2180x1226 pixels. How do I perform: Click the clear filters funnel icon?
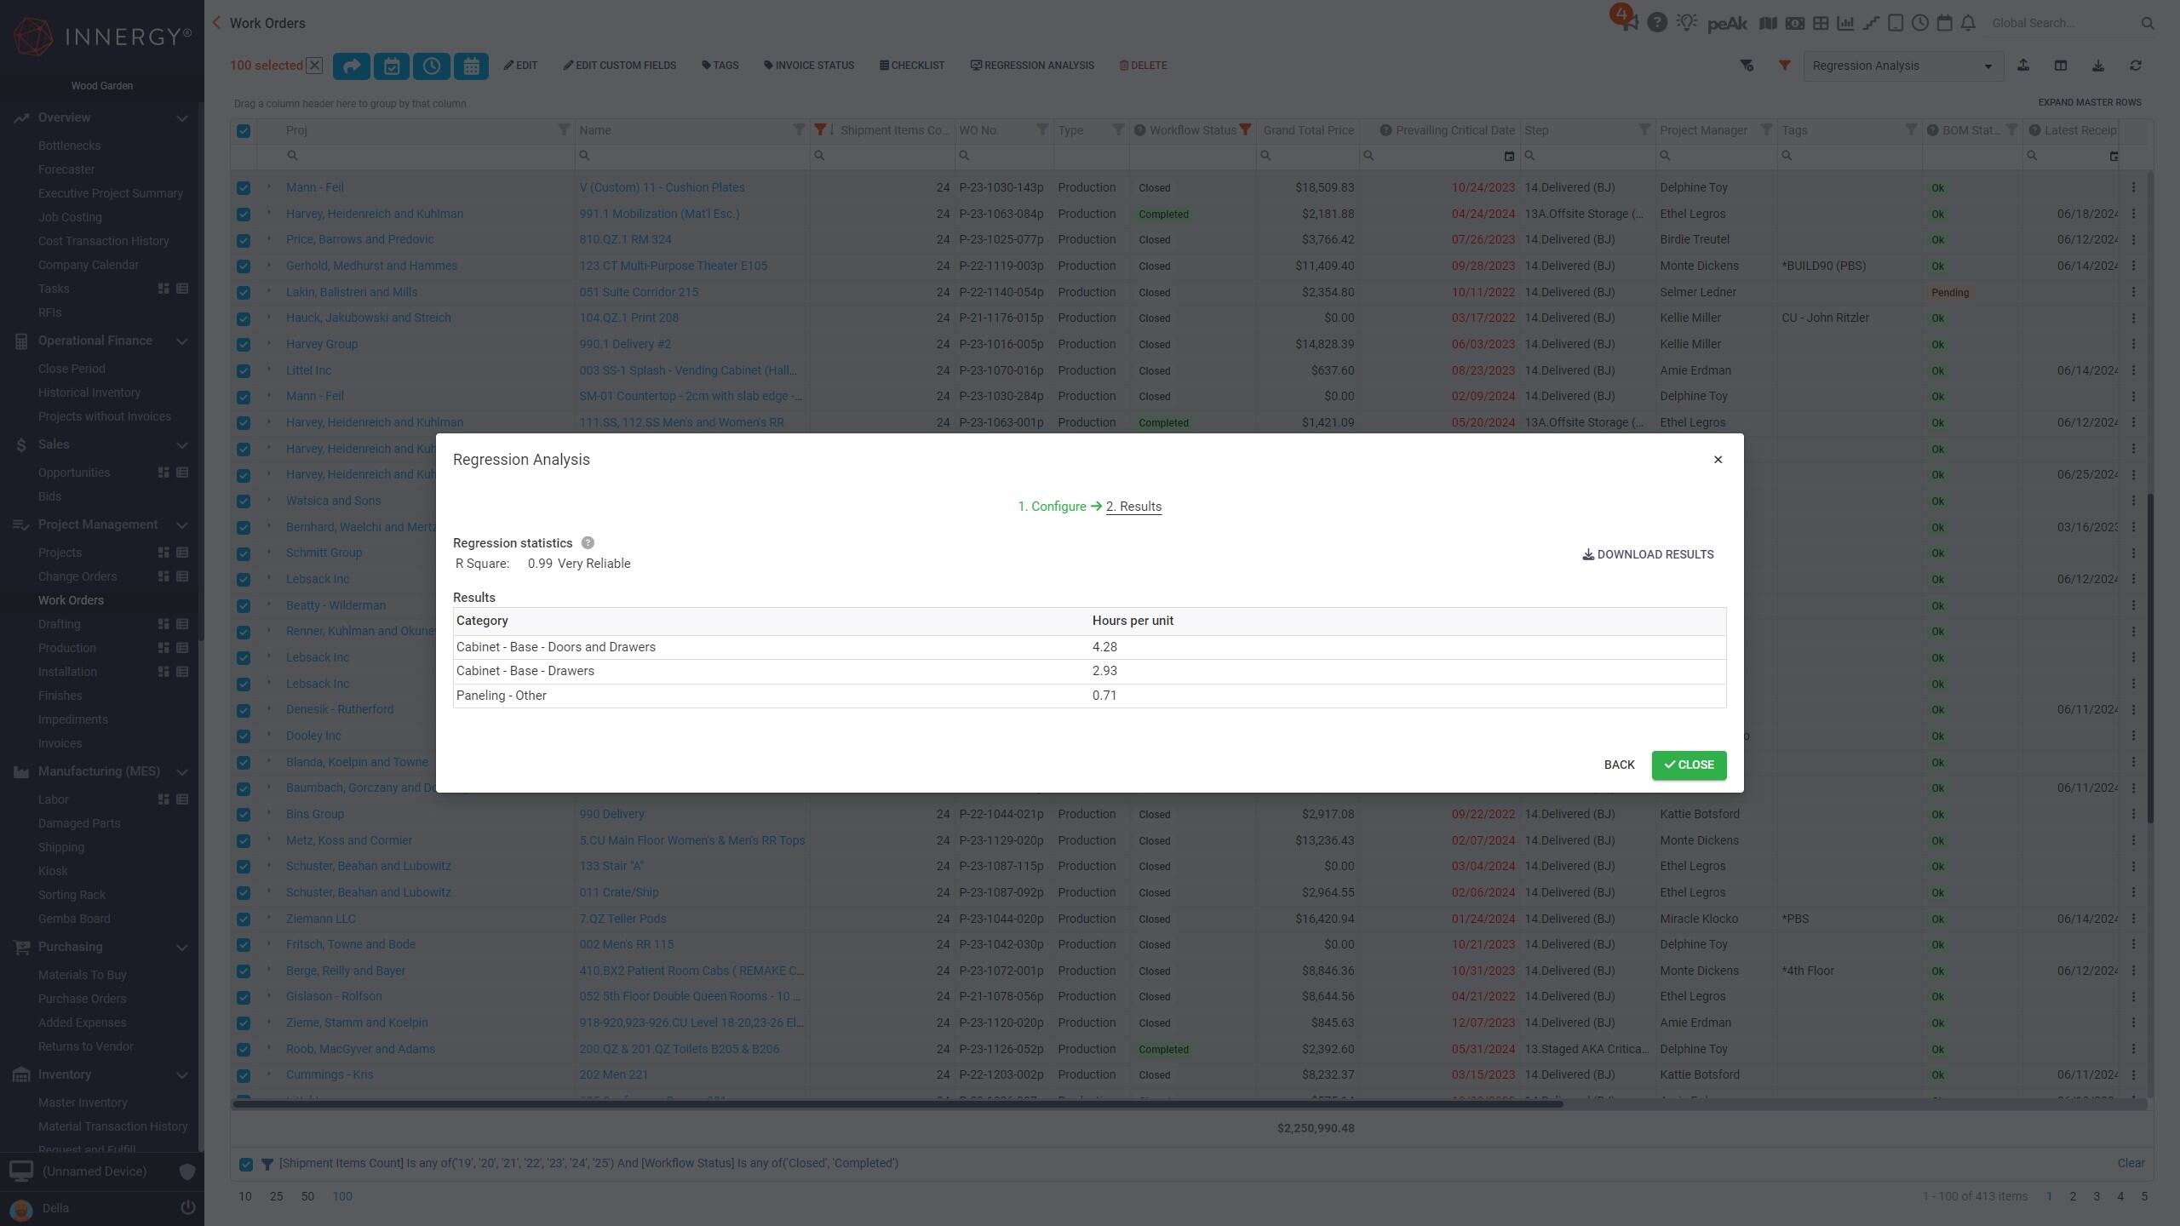coord(1747,66)
